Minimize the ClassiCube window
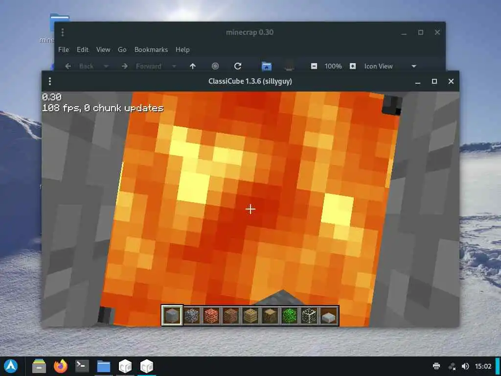The image size is (501, 376). tap(418, 82)
